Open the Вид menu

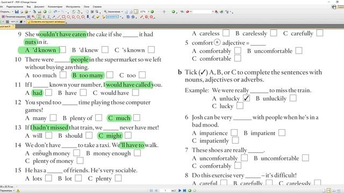click(x=28, y=7)
